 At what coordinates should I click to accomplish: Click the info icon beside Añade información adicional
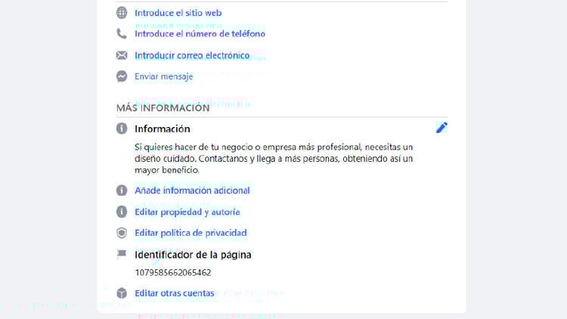122,190
